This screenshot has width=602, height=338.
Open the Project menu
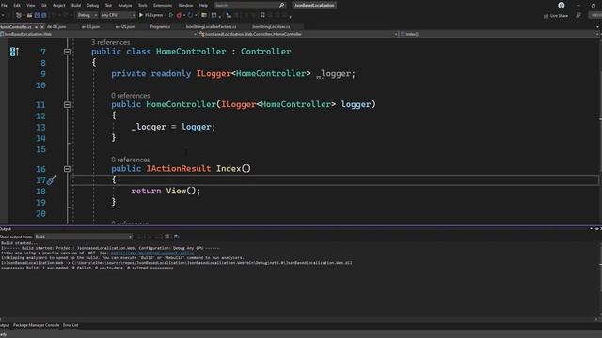click(x=58, y=5)
